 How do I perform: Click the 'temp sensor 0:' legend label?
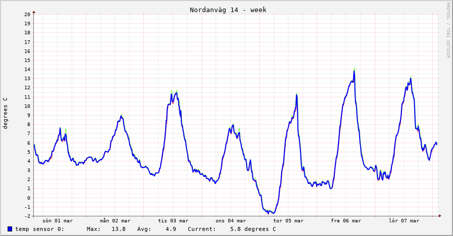[39, 229]
